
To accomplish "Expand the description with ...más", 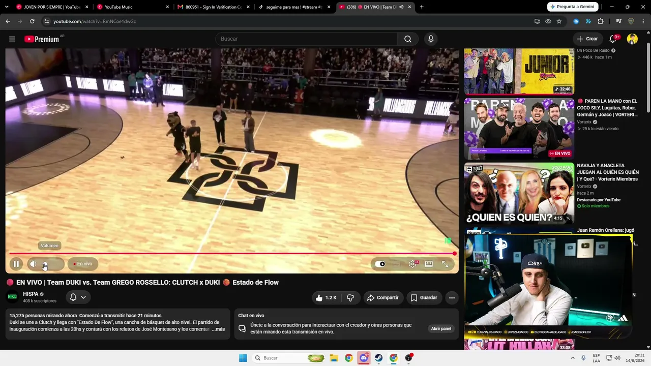I will pyautogui.click(x=218, y=329).
